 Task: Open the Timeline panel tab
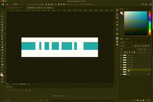[8, 87]
